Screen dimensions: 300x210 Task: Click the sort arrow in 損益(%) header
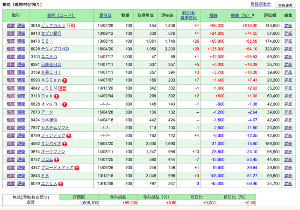253,15
